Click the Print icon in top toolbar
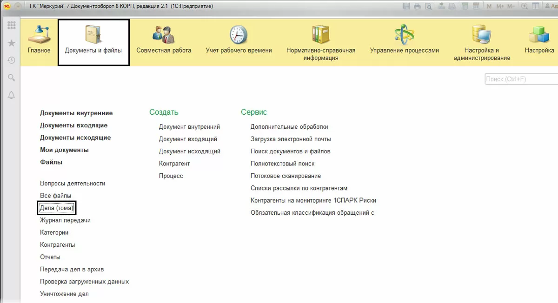The image size is (558, 303). pyautogui.click(x=417, y=6)
